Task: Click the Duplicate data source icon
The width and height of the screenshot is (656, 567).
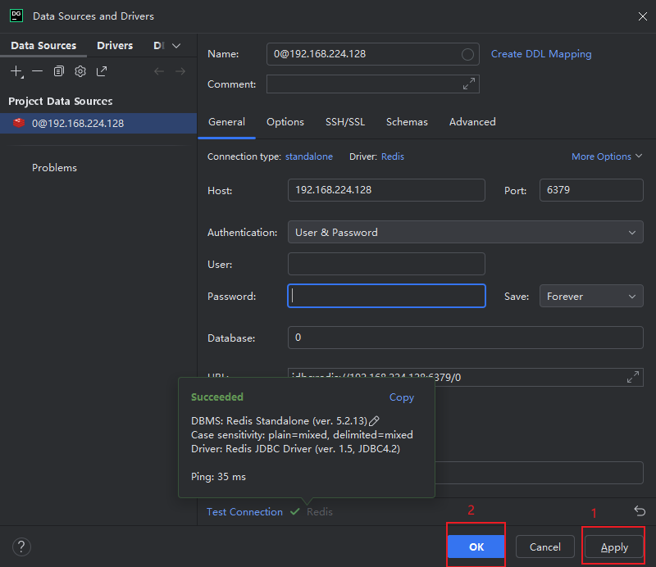Action: [x=59, y=71]
